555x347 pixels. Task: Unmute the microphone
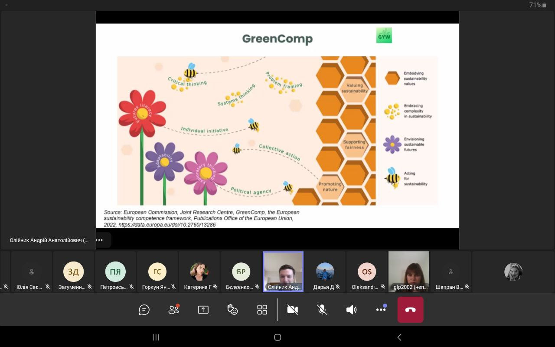coord(322,310)
